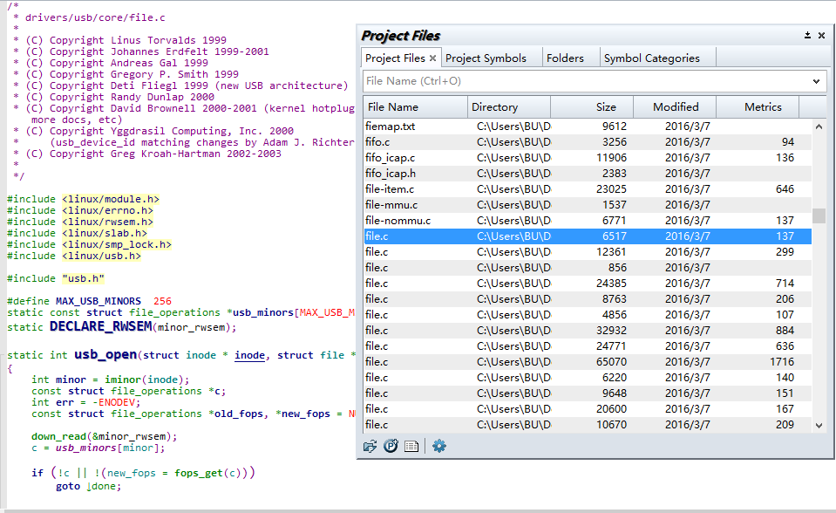Viewport: 836px width, 513px height.
Task: Select fiemap.txt in the file list
Action: click(x=390, y=127)
